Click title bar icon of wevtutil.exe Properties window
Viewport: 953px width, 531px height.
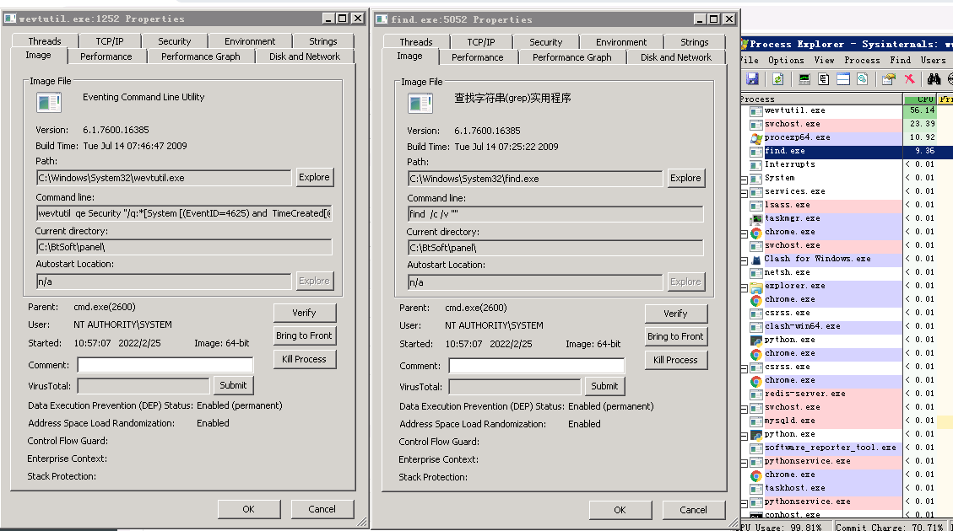tap(10, 19)
